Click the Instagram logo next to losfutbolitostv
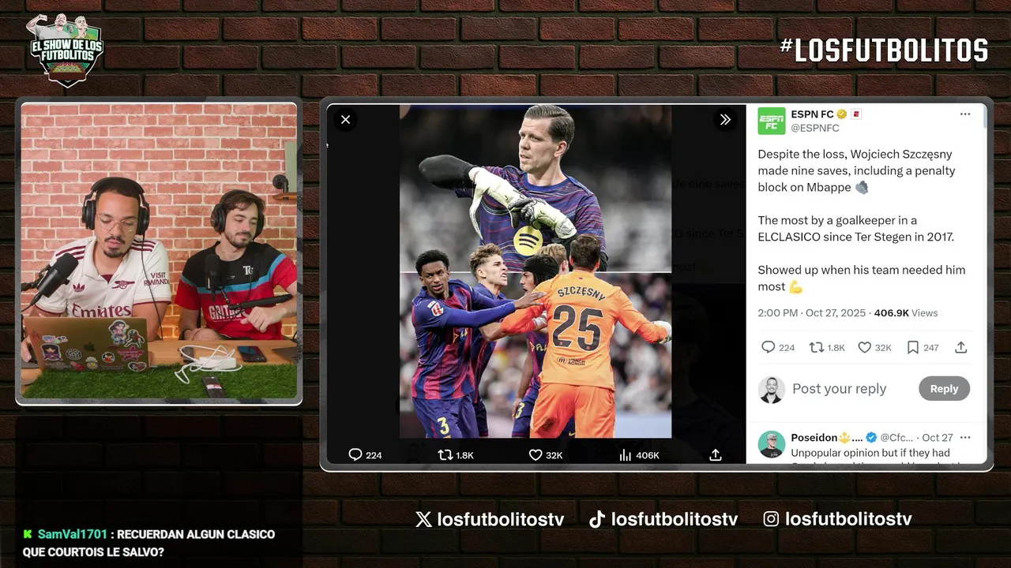This screenshot has height=568, width=1011. pyautogui.click(x=772, y=519)
